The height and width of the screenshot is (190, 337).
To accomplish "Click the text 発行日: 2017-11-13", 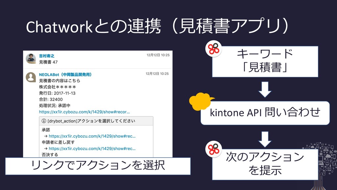I will tap(57, 93).
